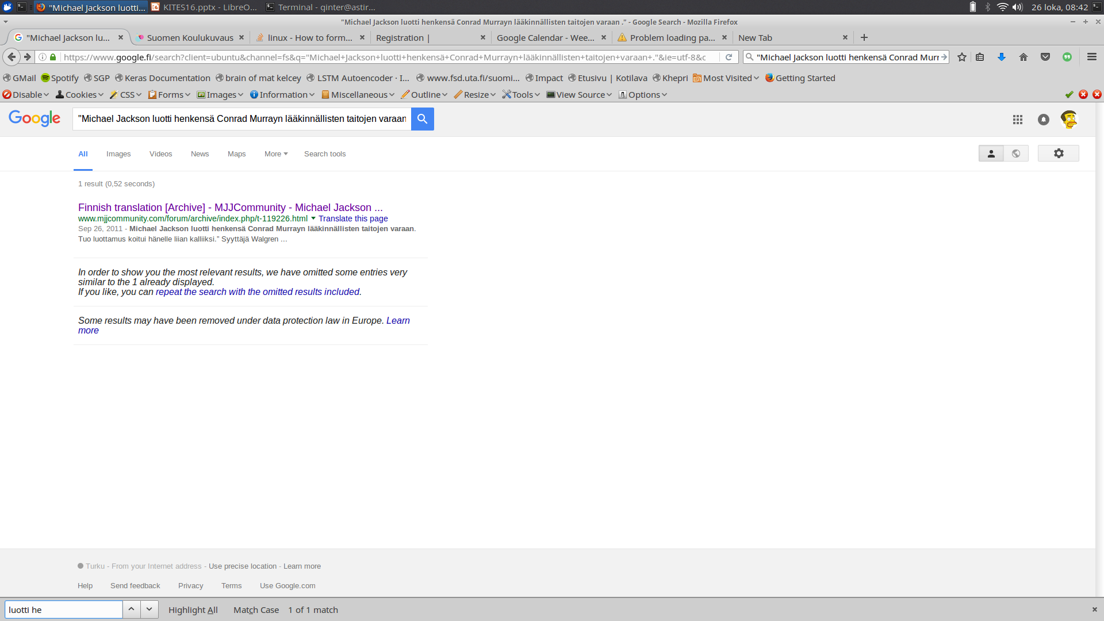This screenshot has width=1104, height=621.
Task: Open the downloads arrow icon
Action: click(1001, 57)
